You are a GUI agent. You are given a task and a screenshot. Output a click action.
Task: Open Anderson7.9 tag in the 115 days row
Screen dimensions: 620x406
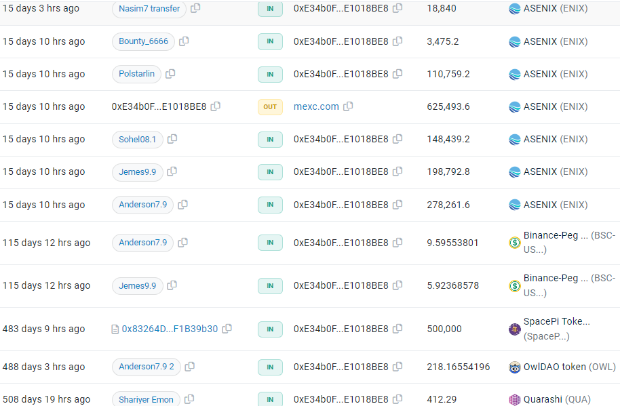(x=142, y=243)
